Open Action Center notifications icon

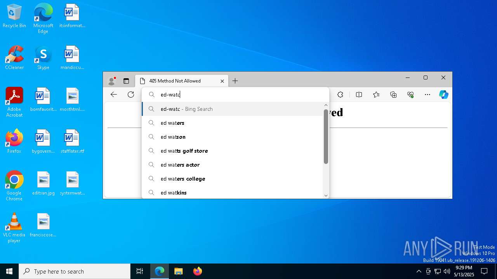pos(484,271)
